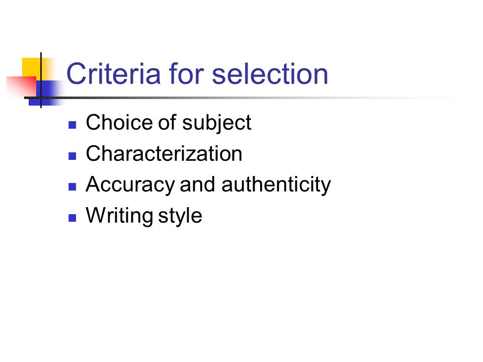Click the word Choice in the first bullet
The height and width of the screenshot is (362, 483).
pos(119,123)
